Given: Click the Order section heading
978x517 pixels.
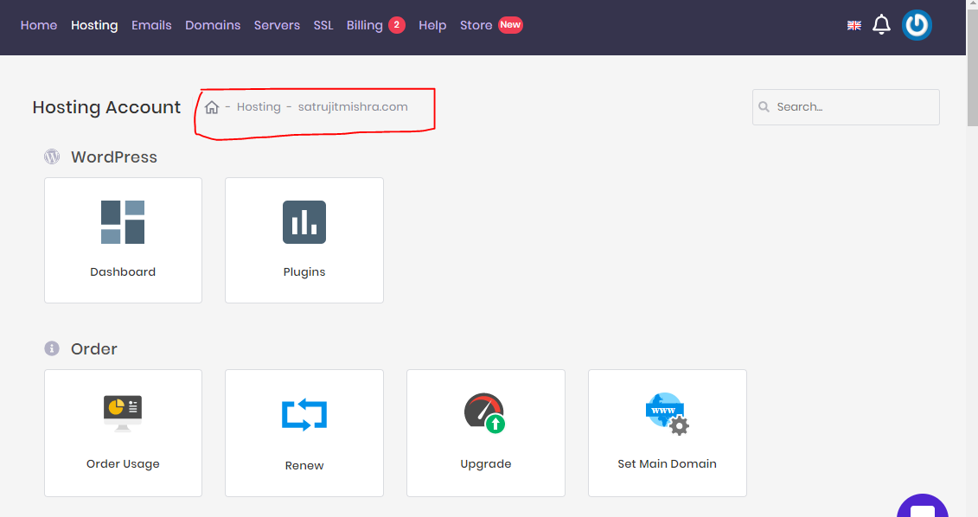Looking at the screenshot, I should coord(94,348).
